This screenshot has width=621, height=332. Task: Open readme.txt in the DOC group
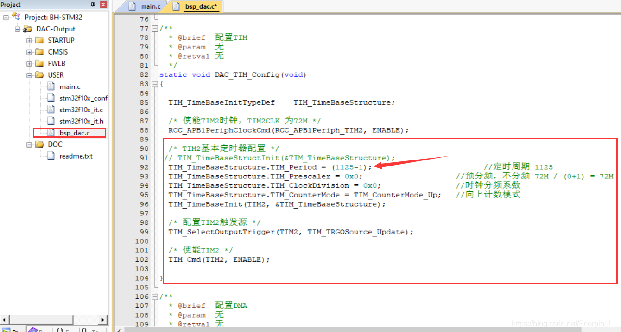click(76, 156)
